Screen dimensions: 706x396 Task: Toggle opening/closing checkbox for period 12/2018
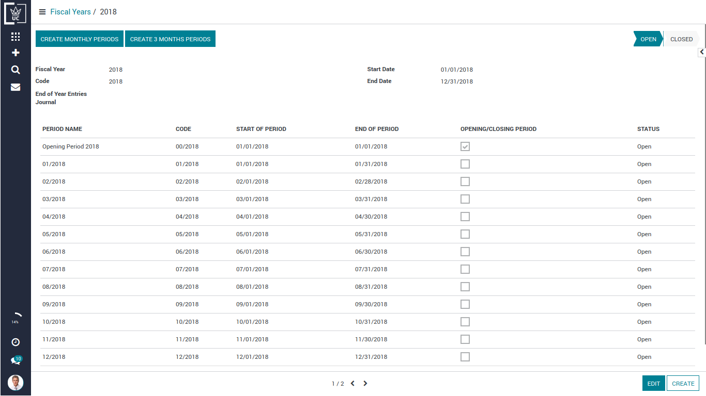[x=465, y=357]
